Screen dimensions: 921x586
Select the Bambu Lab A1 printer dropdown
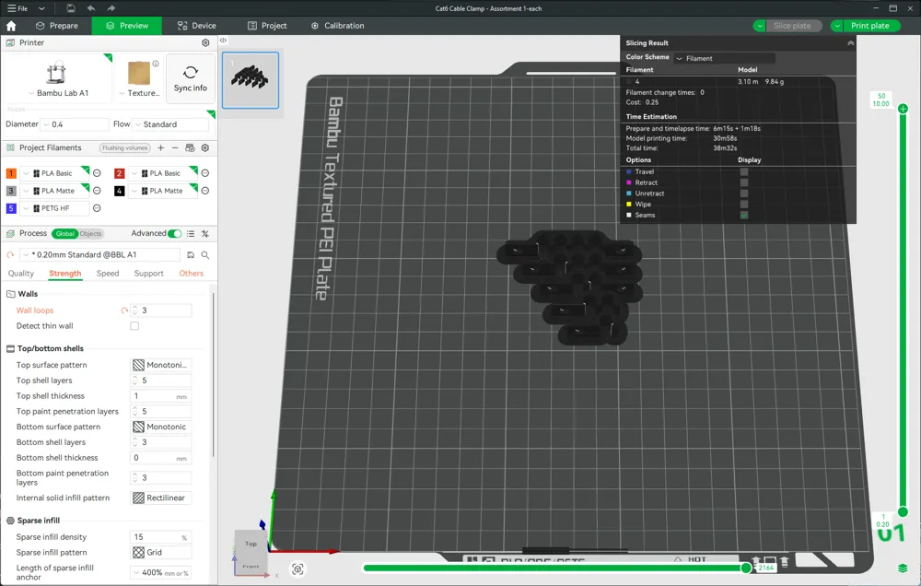tap(58, 77)
